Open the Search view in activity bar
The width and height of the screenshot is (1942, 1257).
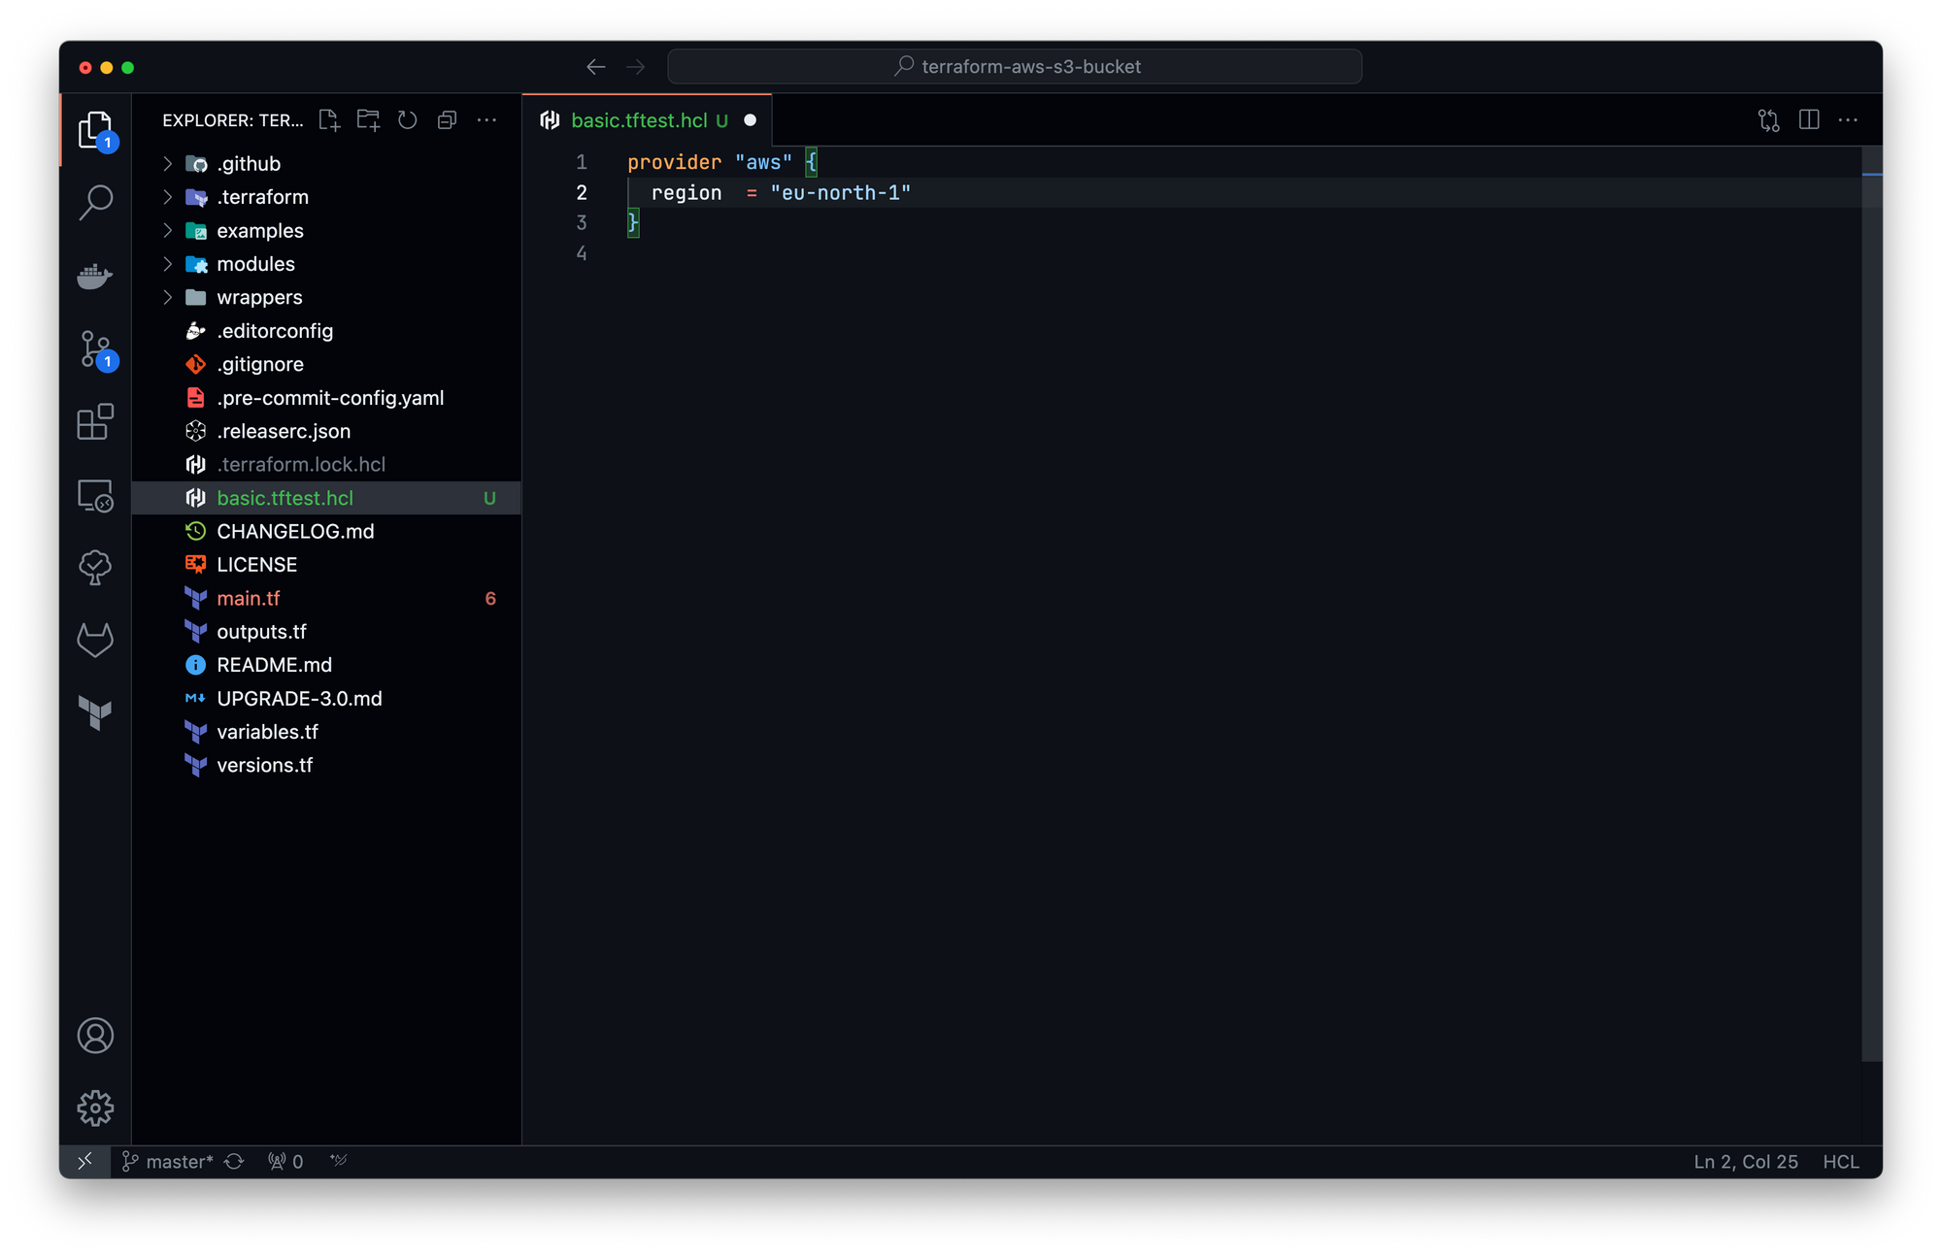(95, 203)
